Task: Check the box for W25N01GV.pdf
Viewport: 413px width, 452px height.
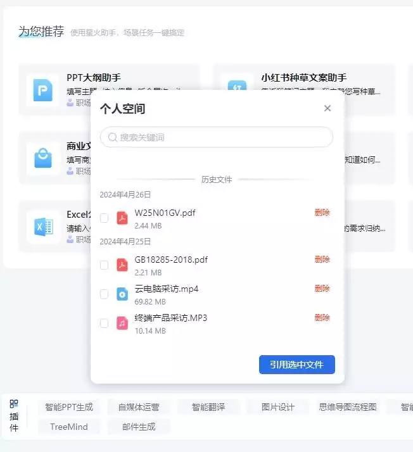Action: click(104, 218)
